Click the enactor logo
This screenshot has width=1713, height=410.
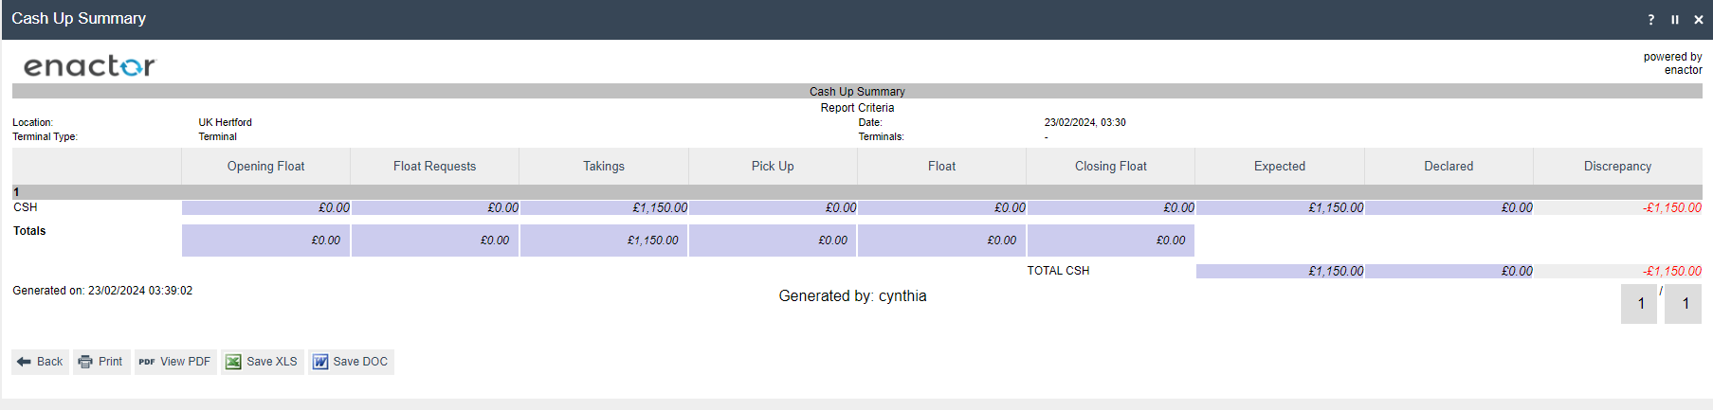(x=89, y=66)
